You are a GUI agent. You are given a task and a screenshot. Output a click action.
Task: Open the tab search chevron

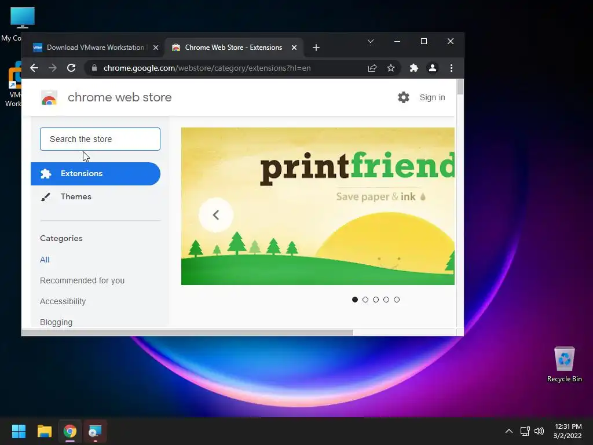point(371,41)
